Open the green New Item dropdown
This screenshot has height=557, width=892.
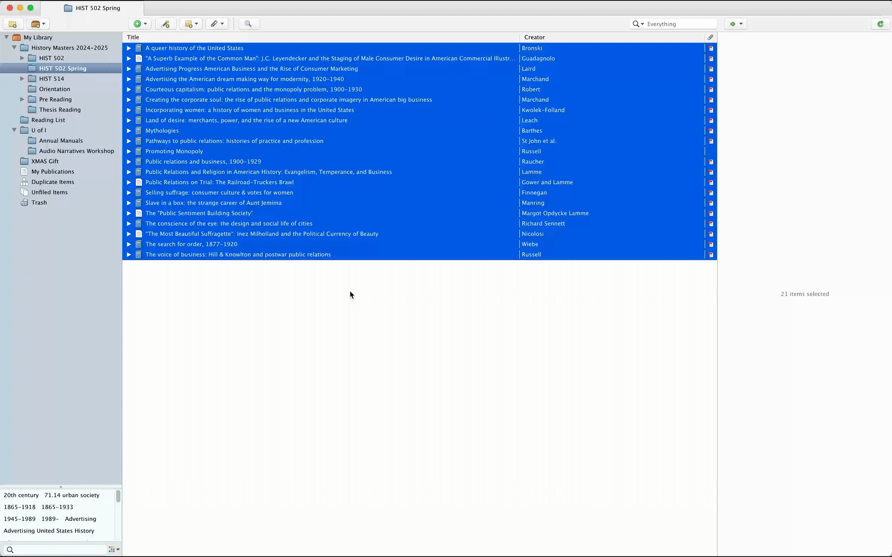[140, 24]
